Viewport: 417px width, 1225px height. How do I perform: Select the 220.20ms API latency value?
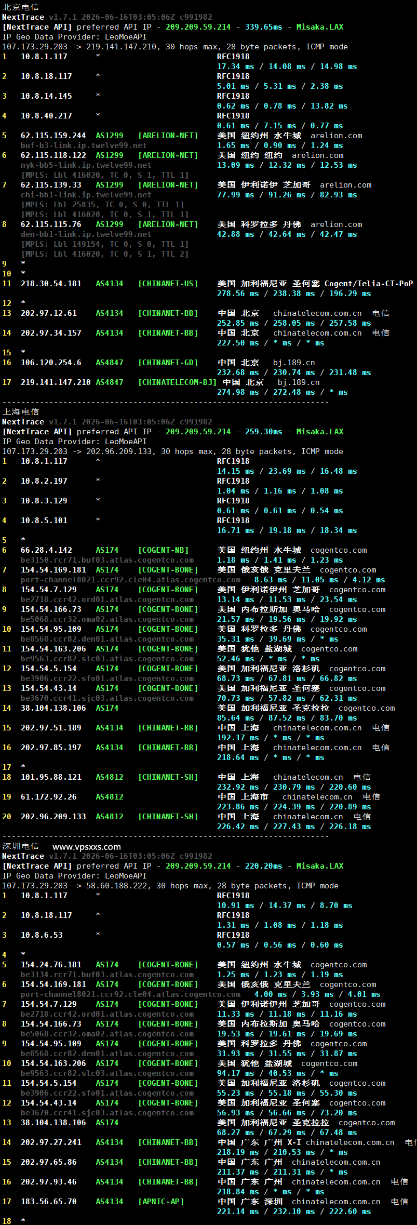click(263, 866)
